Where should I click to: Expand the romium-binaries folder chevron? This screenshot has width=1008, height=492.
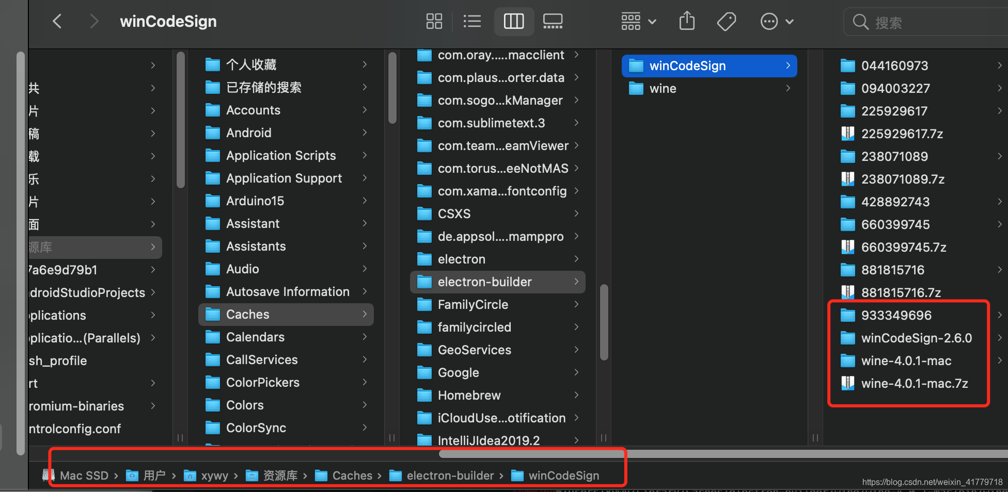click(x=153, y=406)
